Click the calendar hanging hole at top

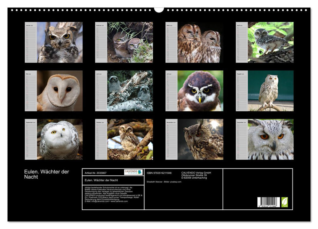(x=159, y=9)
